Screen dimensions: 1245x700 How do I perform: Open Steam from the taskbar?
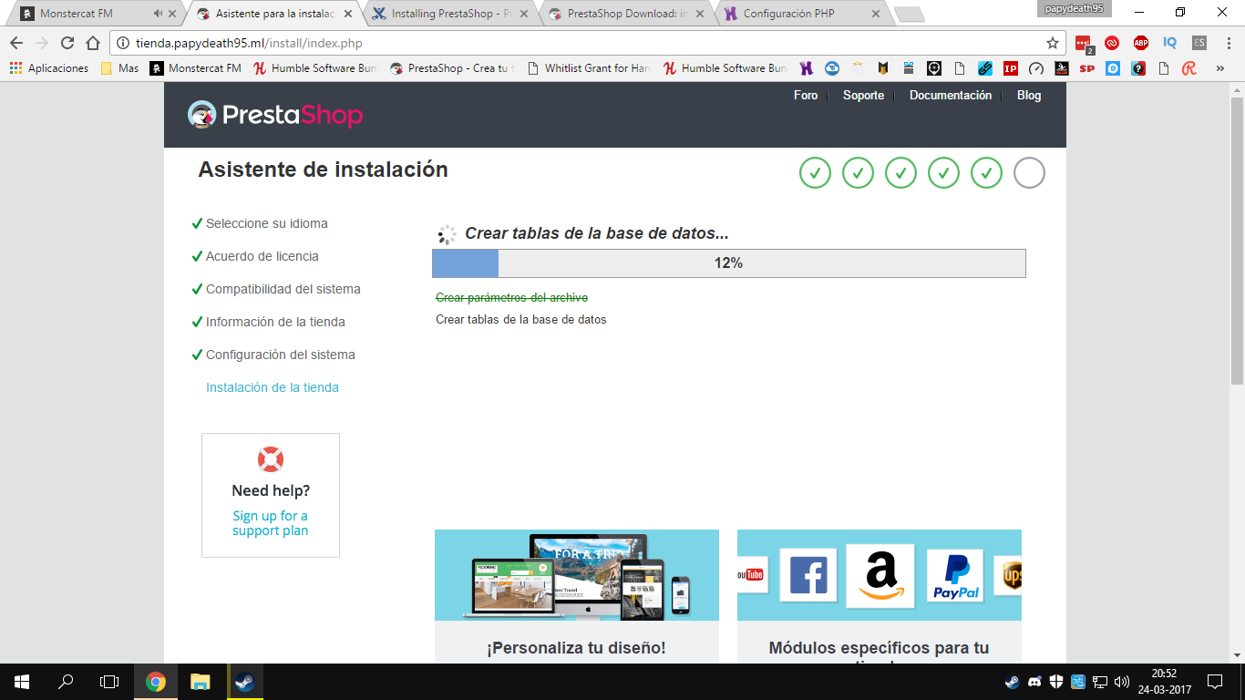pyautogui.click(x=244, y=682)
